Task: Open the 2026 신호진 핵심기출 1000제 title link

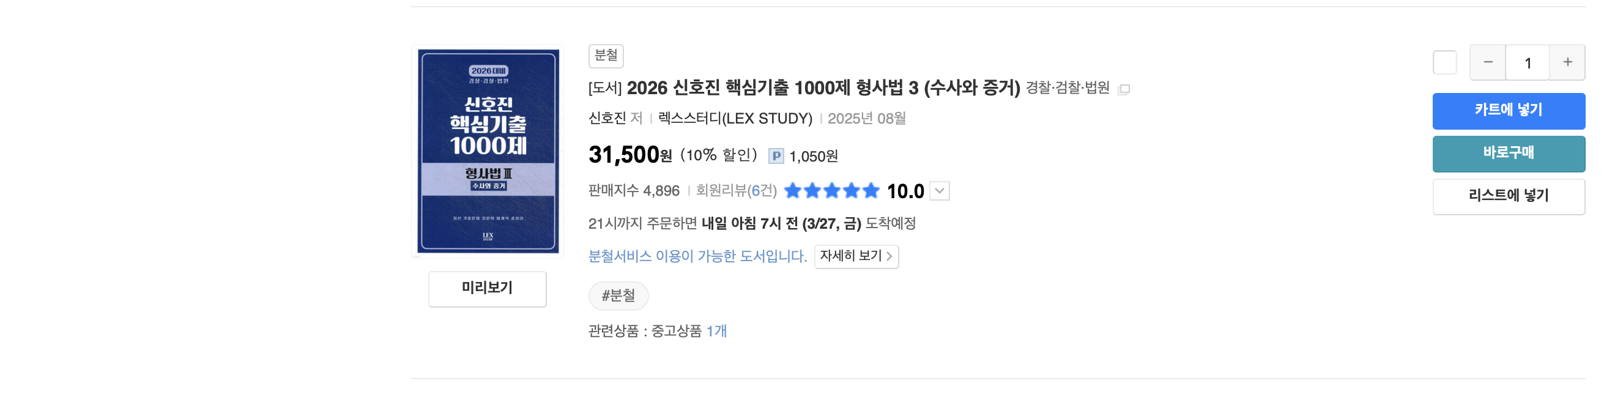Action: 823,88
